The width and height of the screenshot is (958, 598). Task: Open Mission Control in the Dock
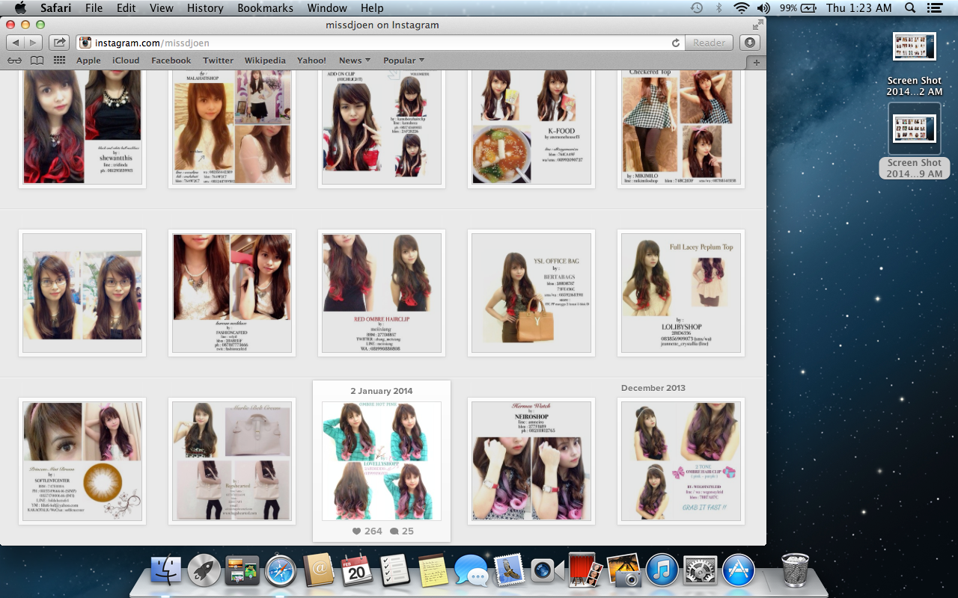click(242, 570)
